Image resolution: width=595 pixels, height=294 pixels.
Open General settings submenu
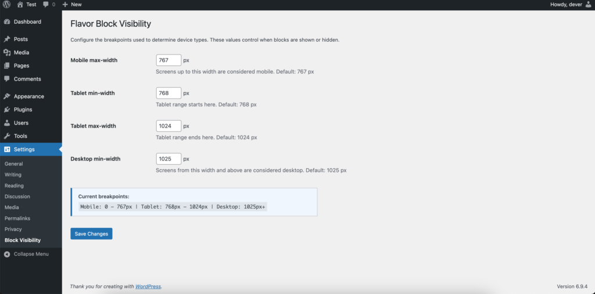point(14,164)
